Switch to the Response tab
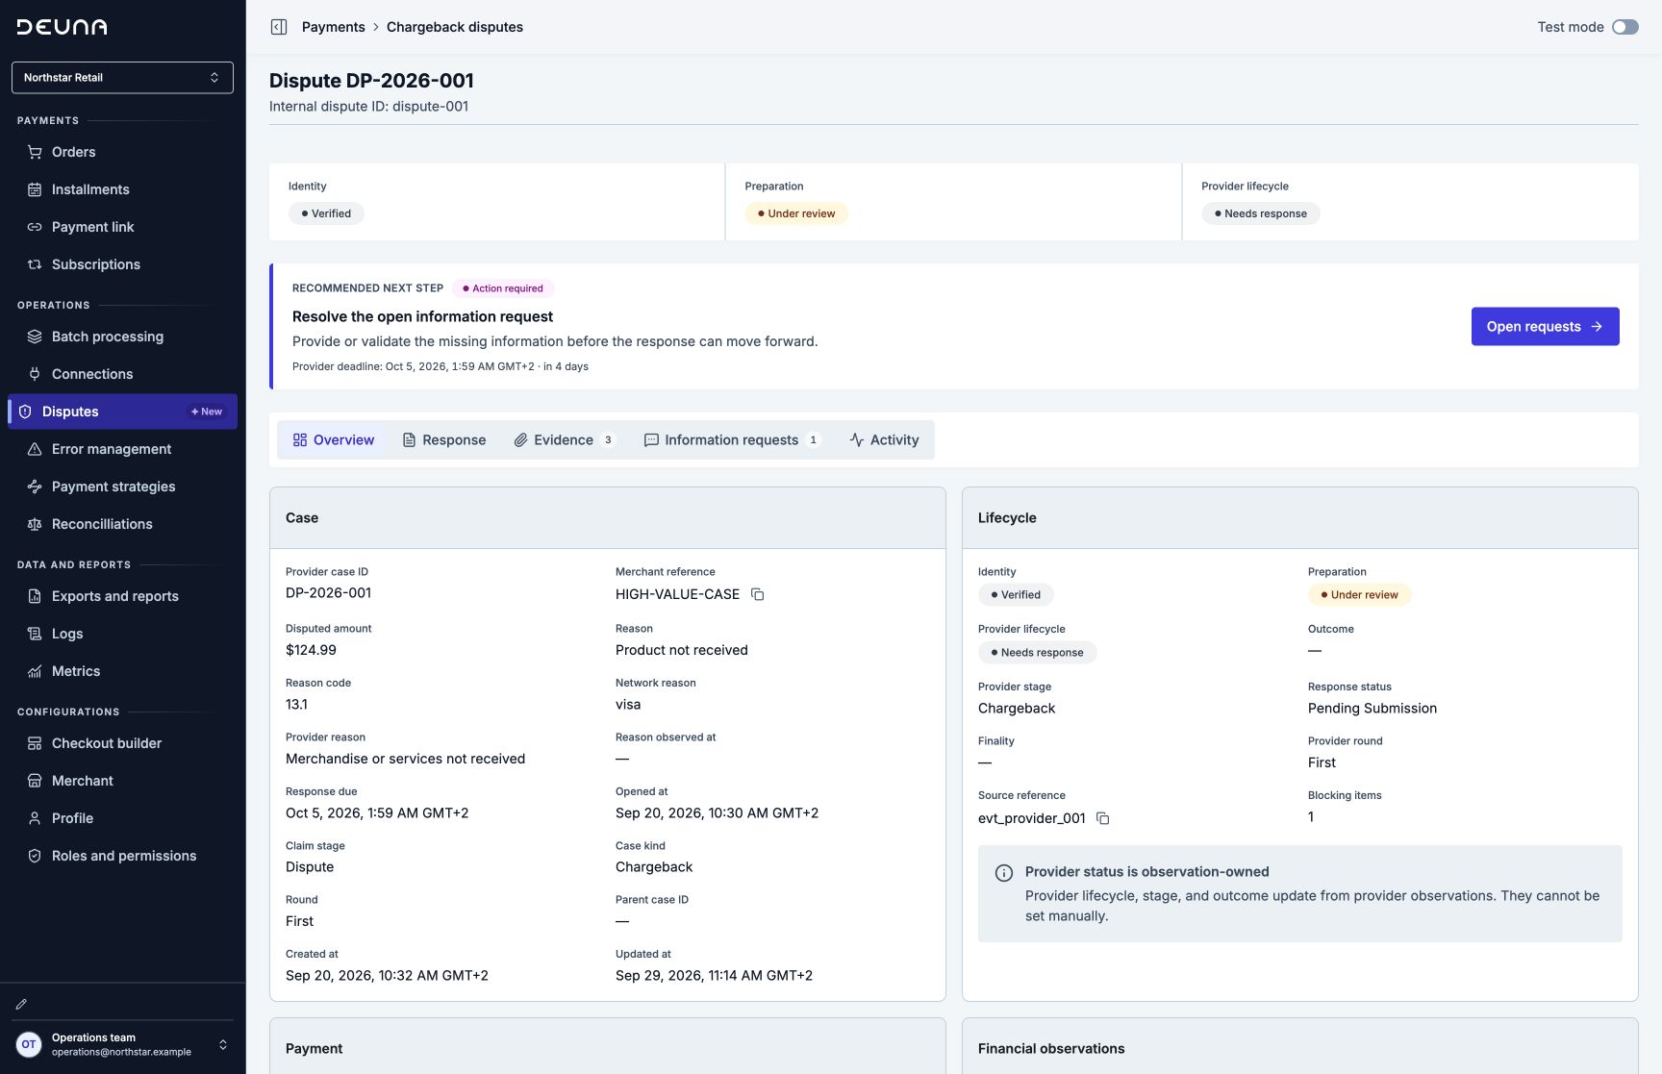1662x1074 pixels. [x=443, y=440]
